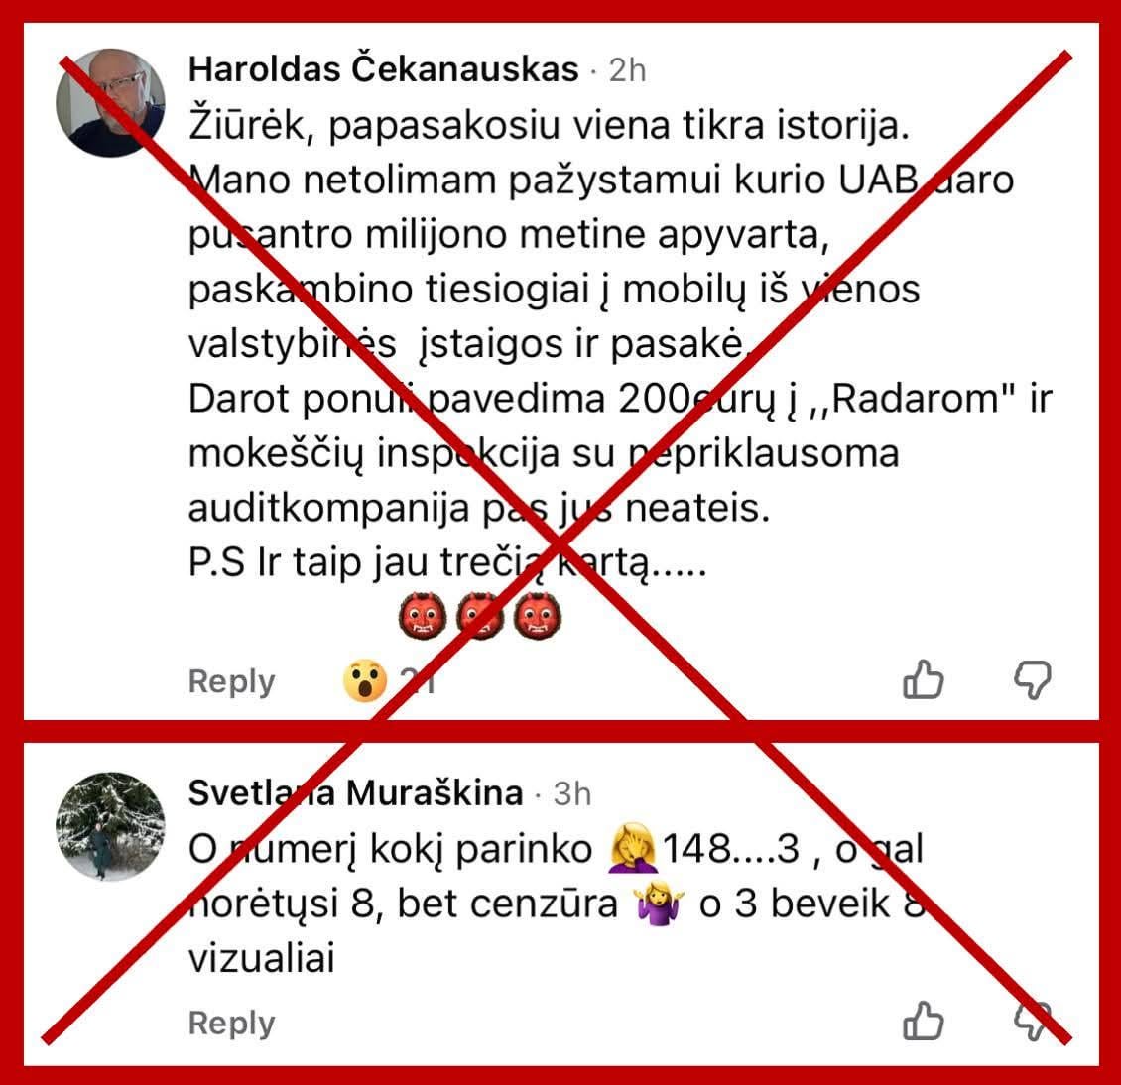Image resolution: width=1121 pixels, height=1085 pixels.
Task: View Svetlana Muraškina's snowy tree avatar
Action: [x=110, y=826]
